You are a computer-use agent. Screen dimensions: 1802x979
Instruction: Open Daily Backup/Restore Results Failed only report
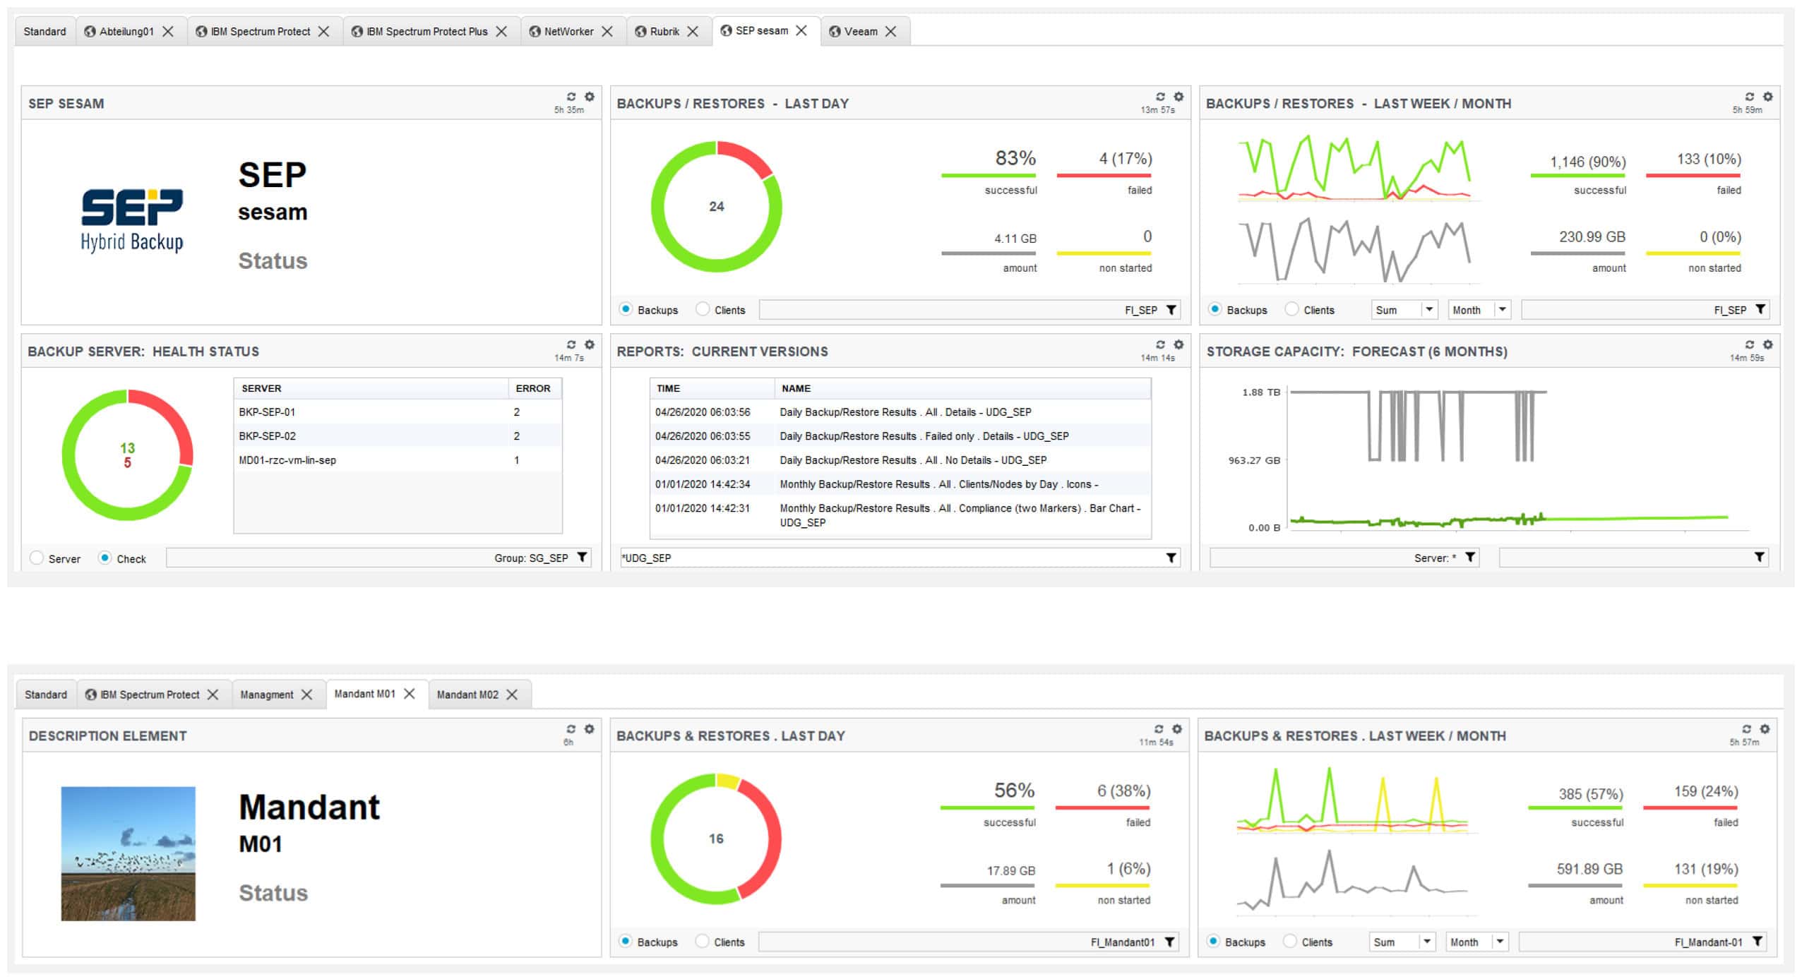(x=923, y=436)
